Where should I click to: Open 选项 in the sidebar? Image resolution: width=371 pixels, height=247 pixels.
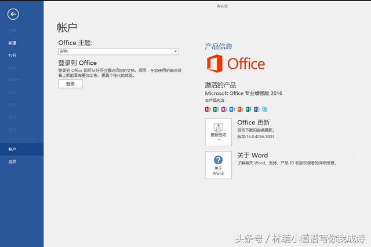12,161
